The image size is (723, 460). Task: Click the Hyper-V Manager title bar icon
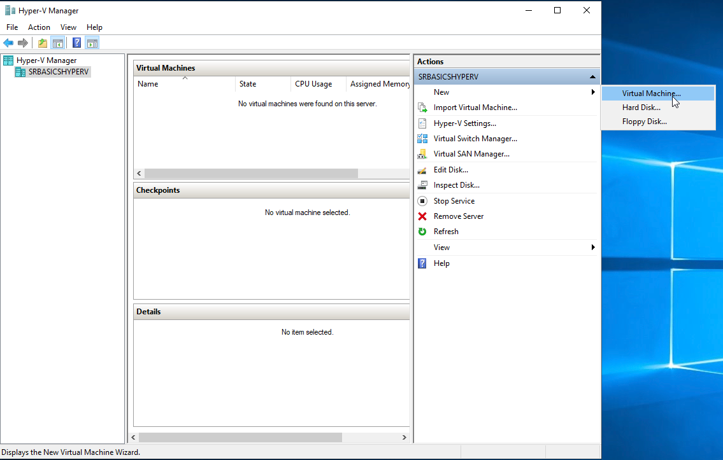(10, 10)
